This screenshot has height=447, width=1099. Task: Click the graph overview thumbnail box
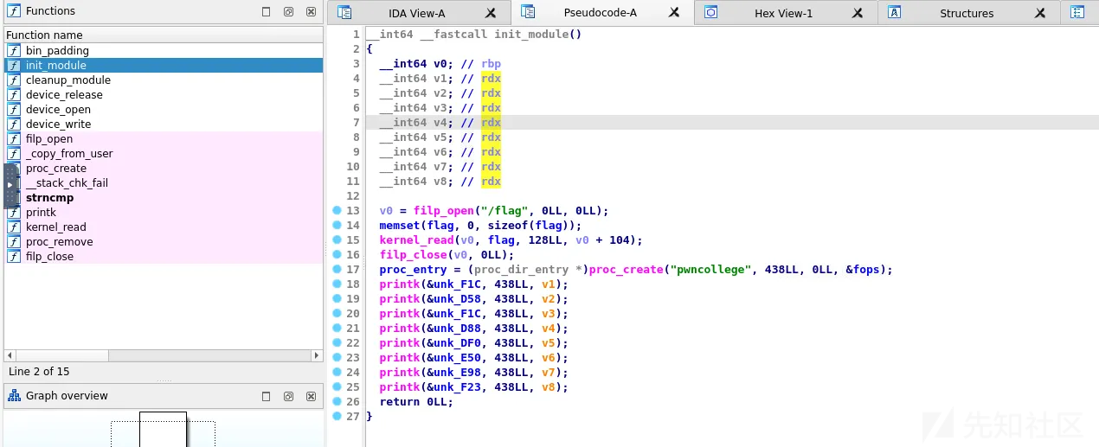click(163, 430)
